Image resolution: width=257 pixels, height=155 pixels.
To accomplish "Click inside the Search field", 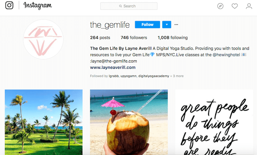I will tap(129, 6).
